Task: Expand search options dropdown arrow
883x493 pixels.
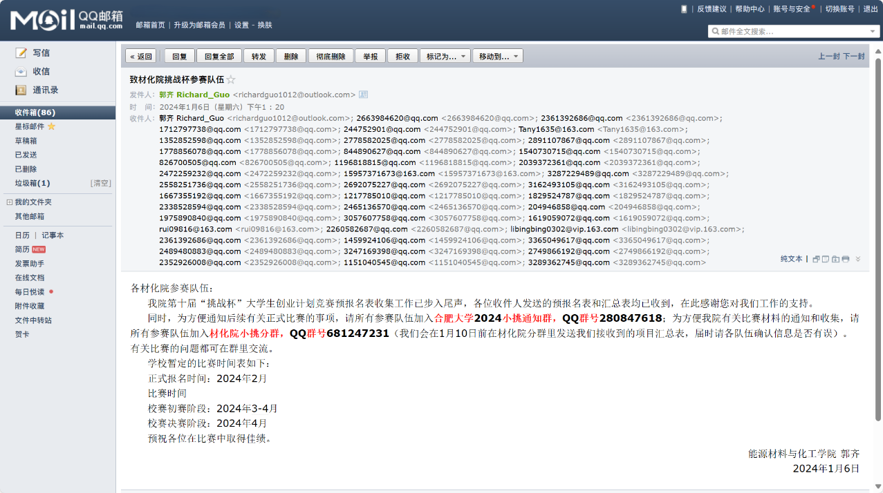Action: pyautogui.click(x=873, y=31)
